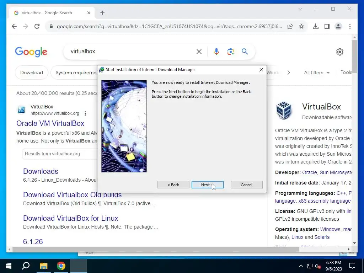Open the Oracle VM VirtualBox result
The height and width of the screenshot is (273, 364).
(50, 123)
